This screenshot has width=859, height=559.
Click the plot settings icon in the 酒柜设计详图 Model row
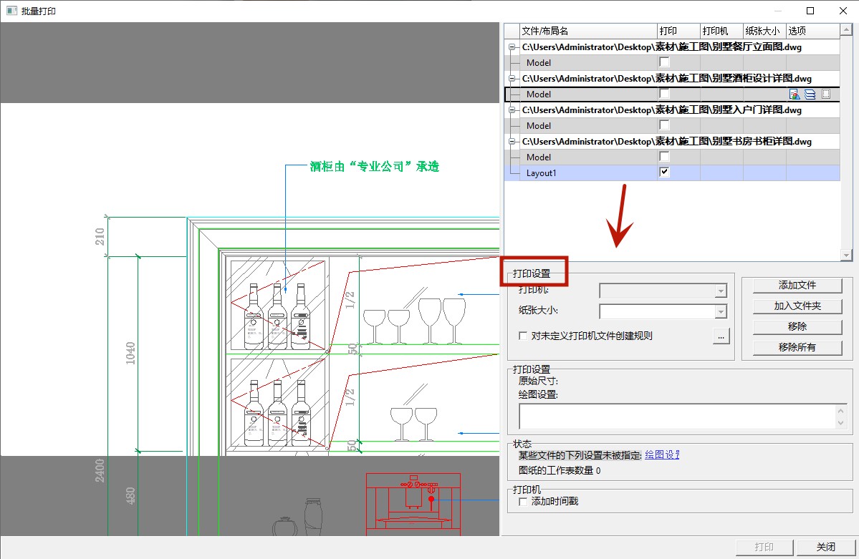click(x=794, y=94)
